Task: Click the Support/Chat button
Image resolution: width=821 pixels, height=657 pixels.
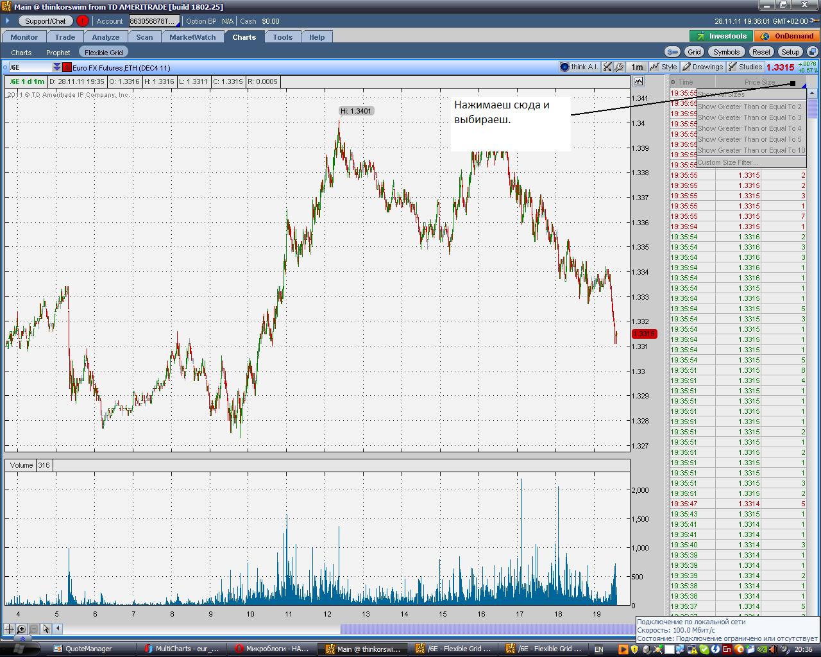Action: click(x=46, y=21)
